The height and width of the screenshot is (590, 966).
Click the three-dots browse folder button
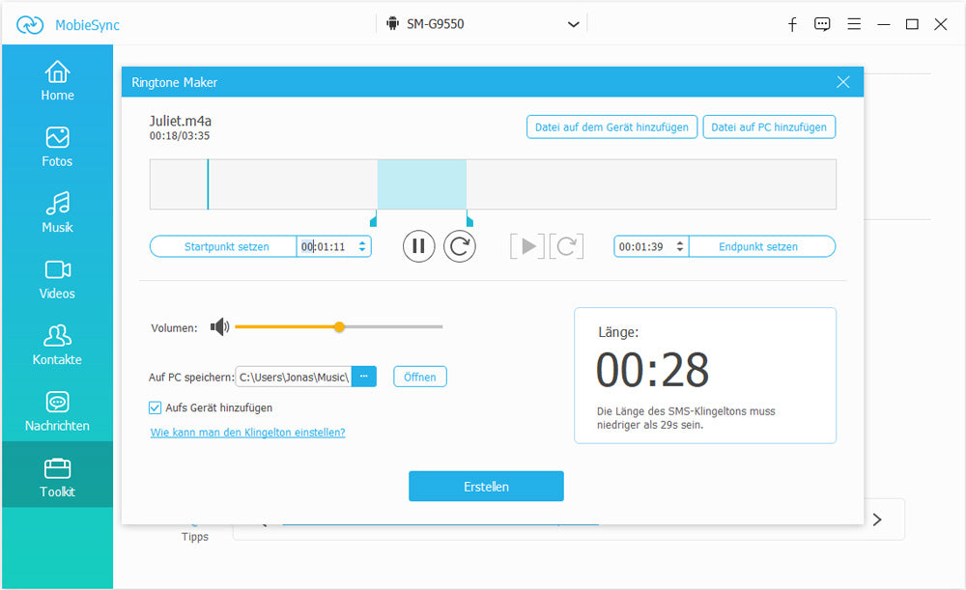coord(363,377)
